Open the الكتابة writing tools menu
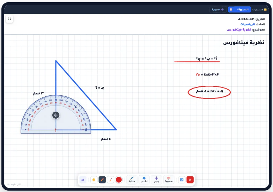Image resolution: width=273 pixels, height=192 pixels. [132, 180]
